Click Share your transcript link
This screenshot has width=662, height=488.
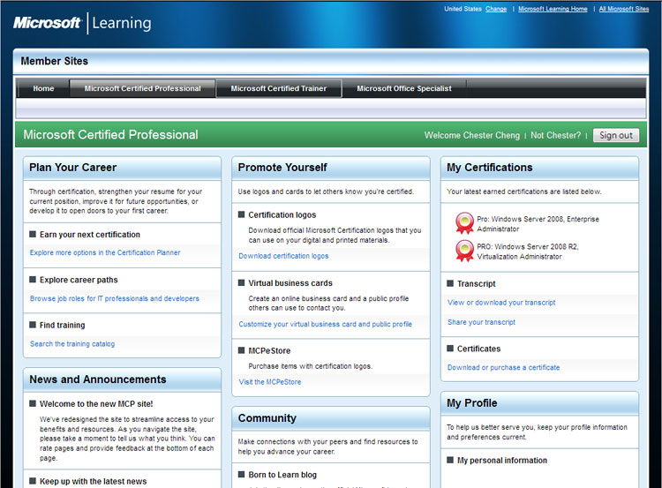[x=481, y=322]
